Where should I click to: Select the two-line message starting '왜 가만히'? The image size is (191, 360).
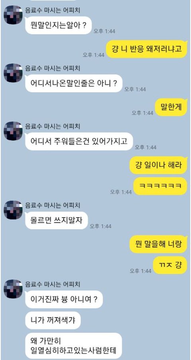74,346
